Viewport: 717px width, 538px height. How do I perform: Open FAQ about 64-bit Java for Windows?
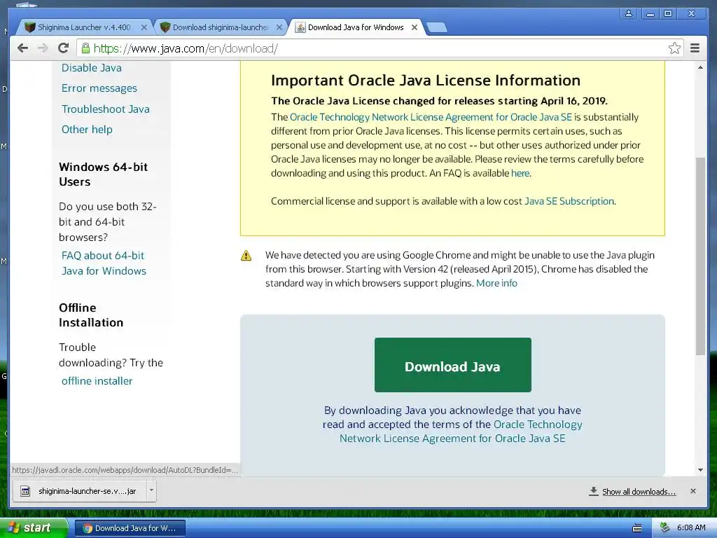104,263
